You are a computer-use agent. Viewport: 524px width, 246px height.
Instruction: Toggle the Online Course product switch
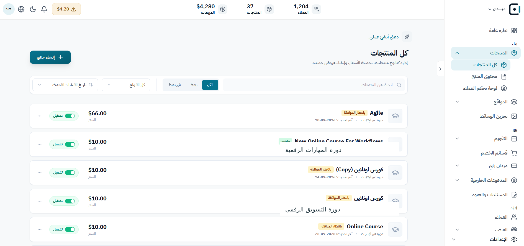(70, 229)
